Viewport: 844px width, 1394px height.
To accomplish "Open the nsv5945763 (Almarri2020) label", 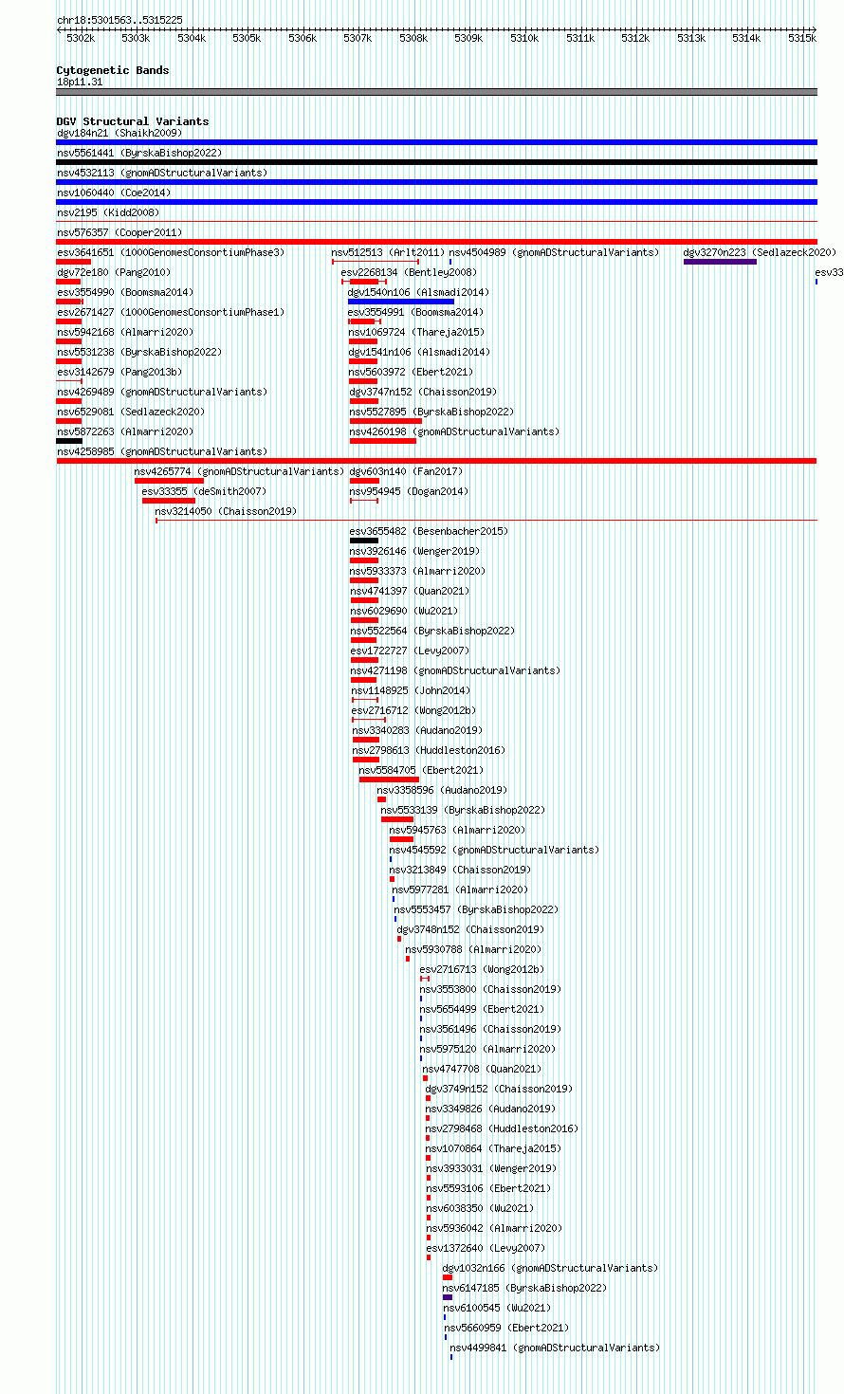I will click(x=458, y=830).
